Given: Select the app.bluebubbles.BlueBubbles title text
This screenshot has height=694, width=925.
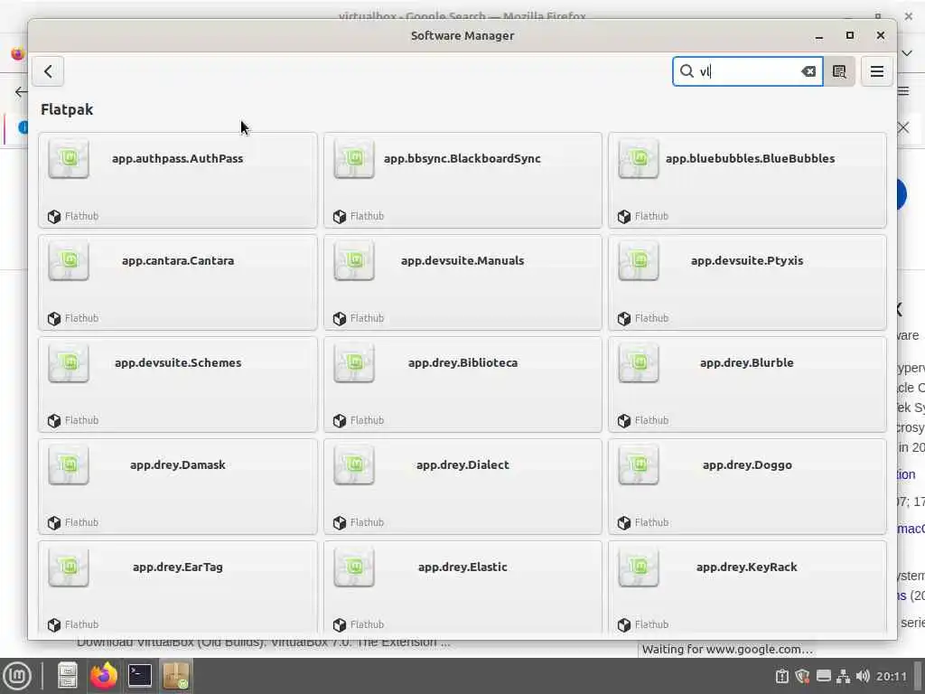Looking at the screenshot, I should 750,158.
